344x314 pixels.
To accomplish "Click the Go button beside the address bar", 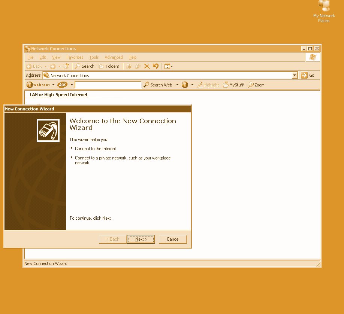I will 308,75.
